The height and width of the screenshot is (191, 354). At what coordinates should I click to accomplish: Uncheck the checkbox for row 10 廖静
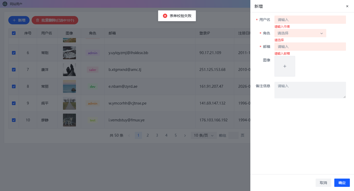point(14,120)
